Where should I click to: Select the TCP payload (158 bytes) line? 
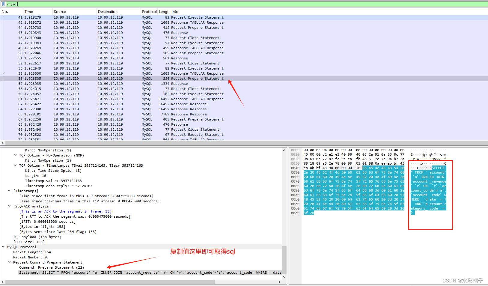pyautogui.click(x=37, y=237)
